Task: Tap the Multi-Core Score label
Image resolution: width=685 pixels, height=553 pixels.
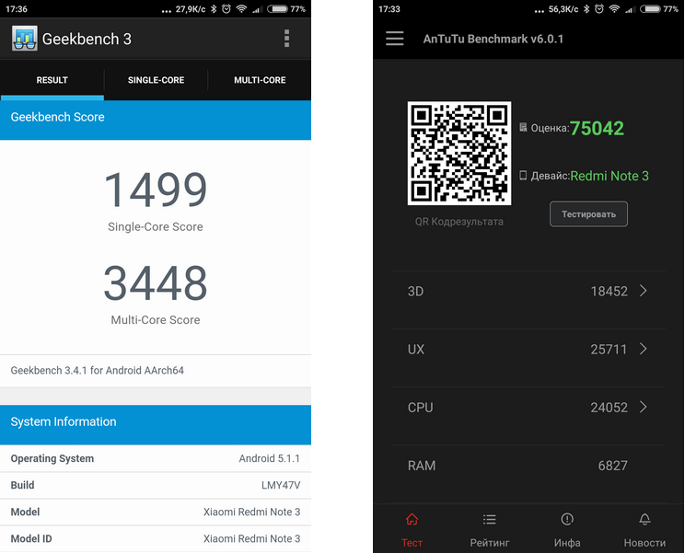Action: coord(156,319)
